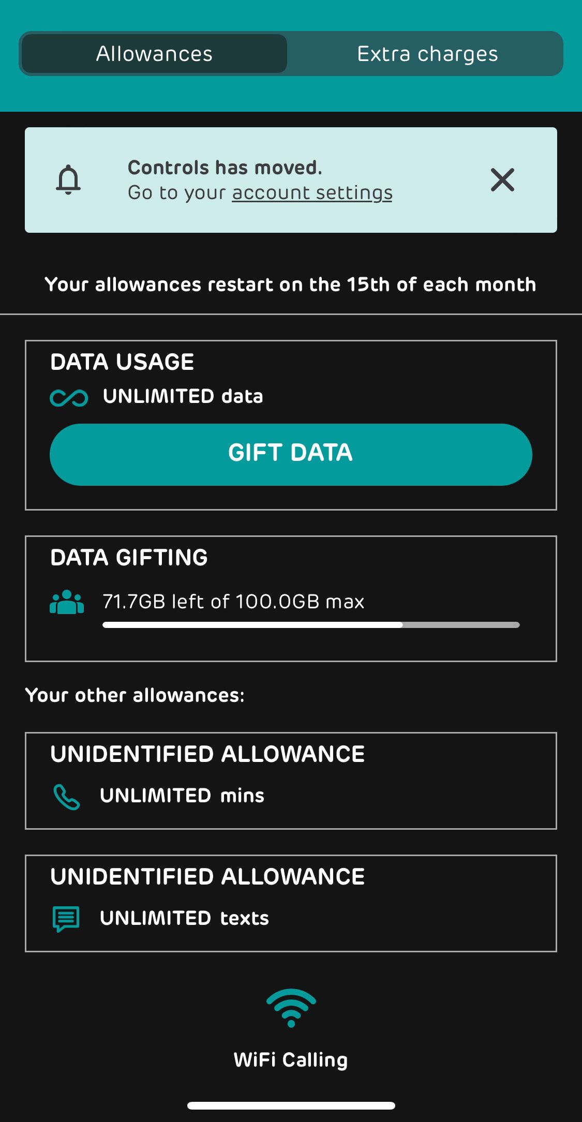Switch to the Allowances tab

[154, 54]
